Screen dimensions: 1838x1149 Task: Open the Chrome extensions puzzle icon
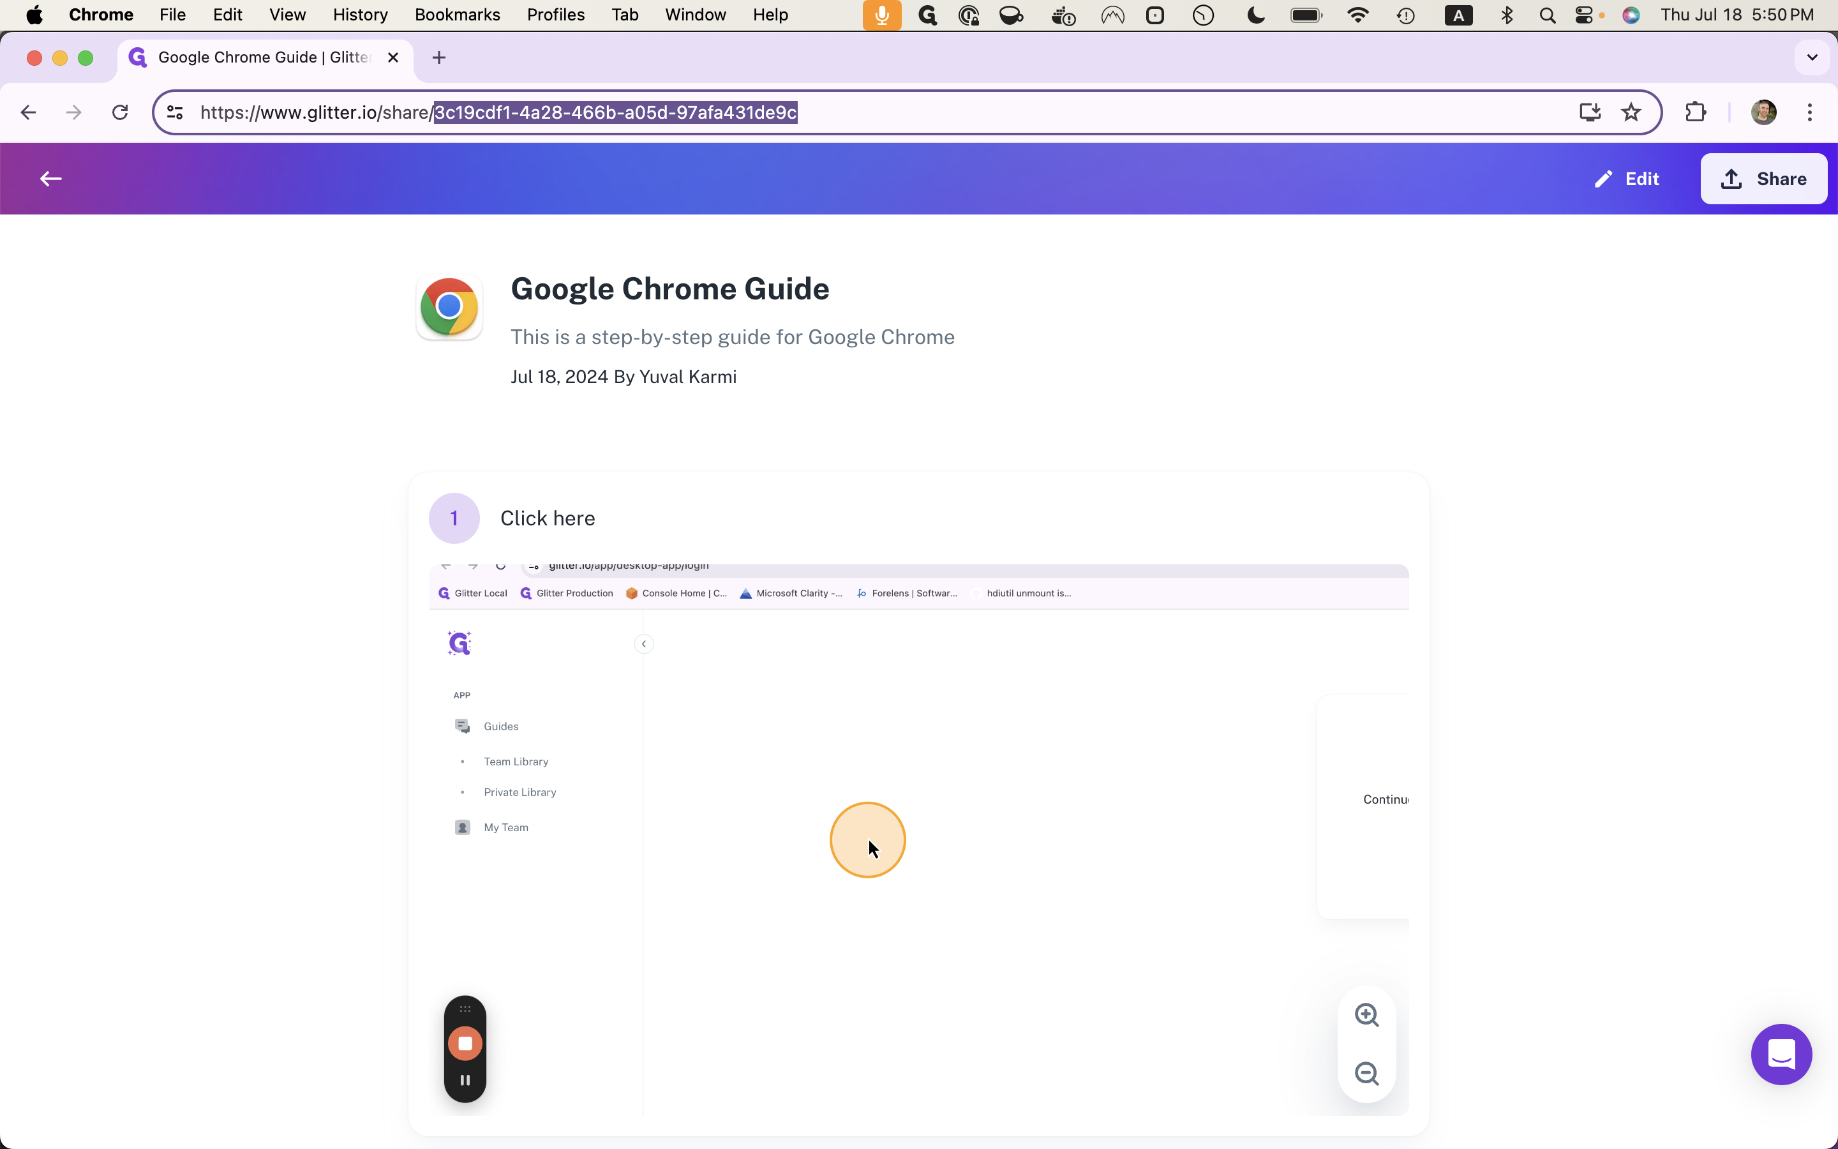pos(1695,112)
